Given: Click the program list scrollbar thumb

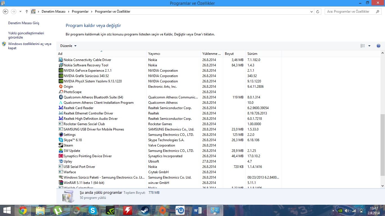Looking at the screenshot, I should [382, 145].
